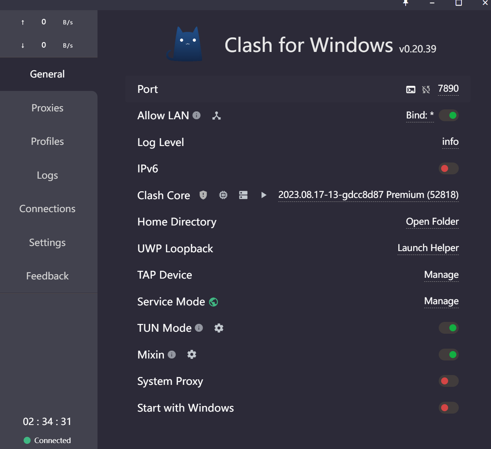
Task: Click the Service Mode globe icon
Action: click(x=213, y=302)
